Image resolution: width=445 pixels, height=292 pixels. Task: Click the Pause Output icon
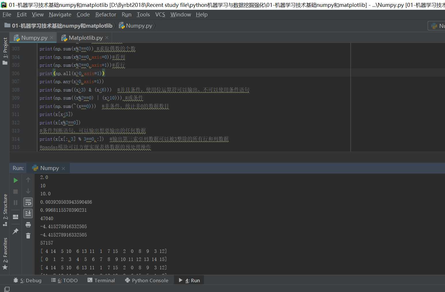[x=16, y=203]
